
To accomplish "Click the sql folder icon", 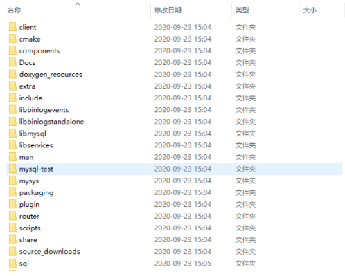I will [x=12, y=263].
